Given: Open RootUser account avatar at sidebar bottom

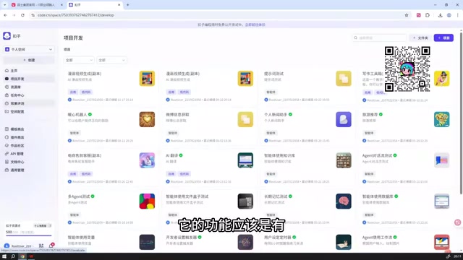Looking at the screenshot, I should point(7,246).
